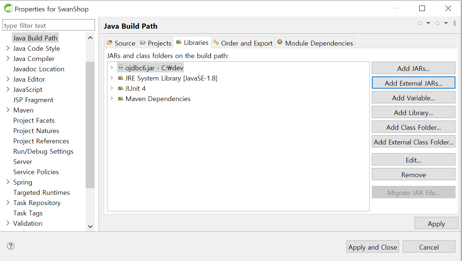Screen dimensions: 462x261
Task: Click the sidebar vertical scrollbar thumb
Action: [90, 125]
